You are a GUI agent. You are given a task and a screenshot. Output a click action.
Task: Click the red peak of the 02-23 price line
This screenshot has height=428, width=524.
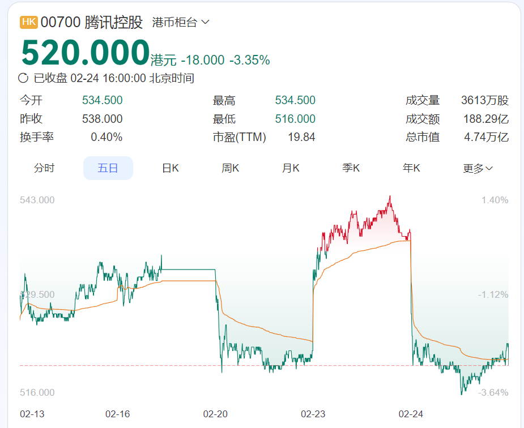coord(390,197)
